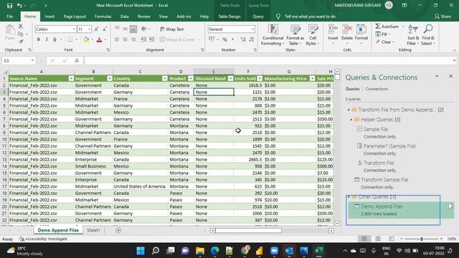Switch to the Sheet1 worksheet tab

[x=94, y=230]
